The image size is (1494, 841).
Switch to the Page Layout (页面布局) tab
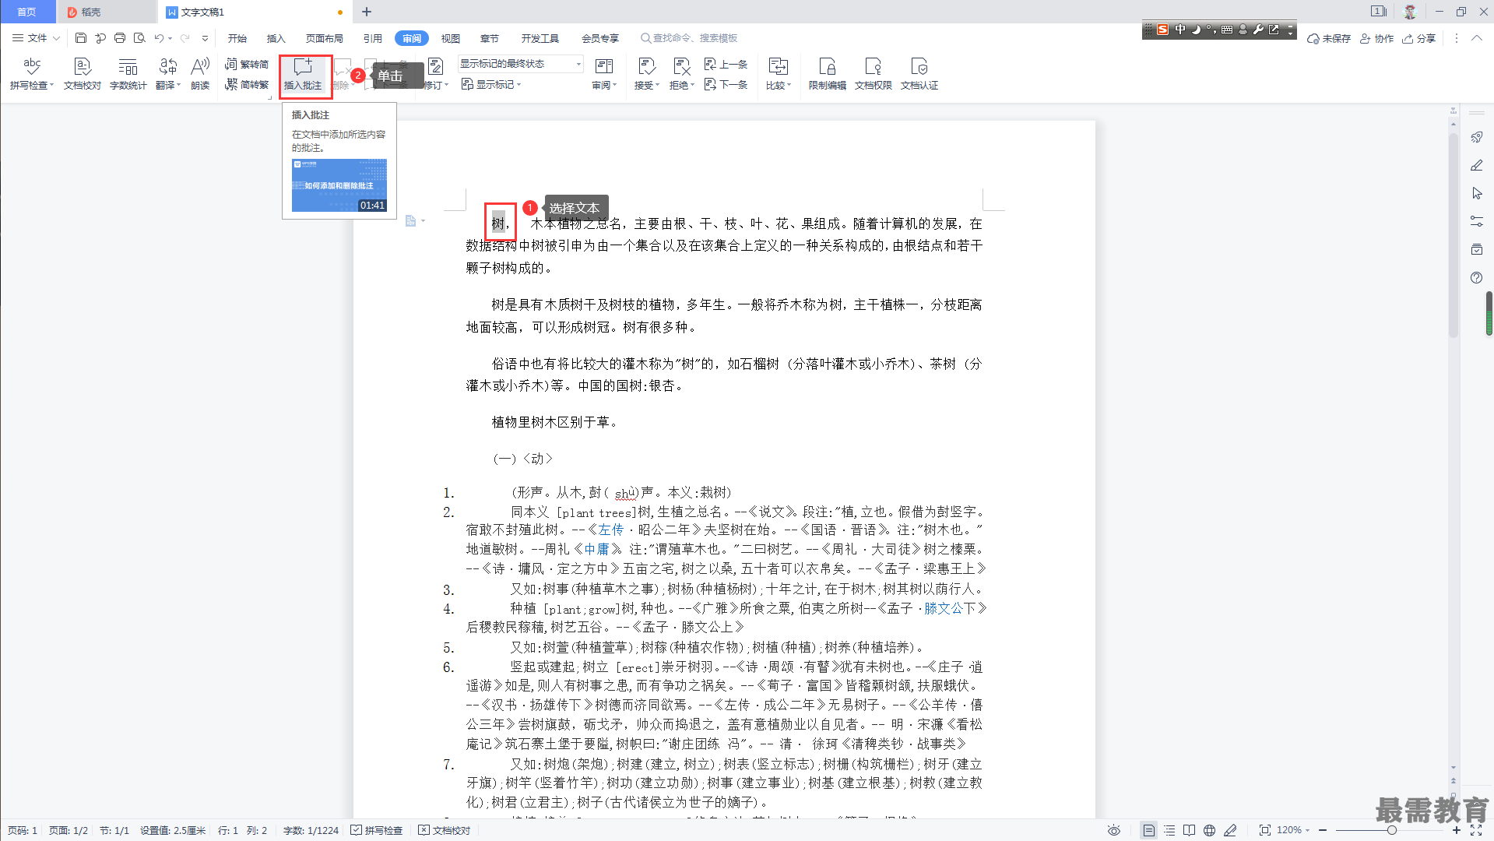click(x=325, y=38)
